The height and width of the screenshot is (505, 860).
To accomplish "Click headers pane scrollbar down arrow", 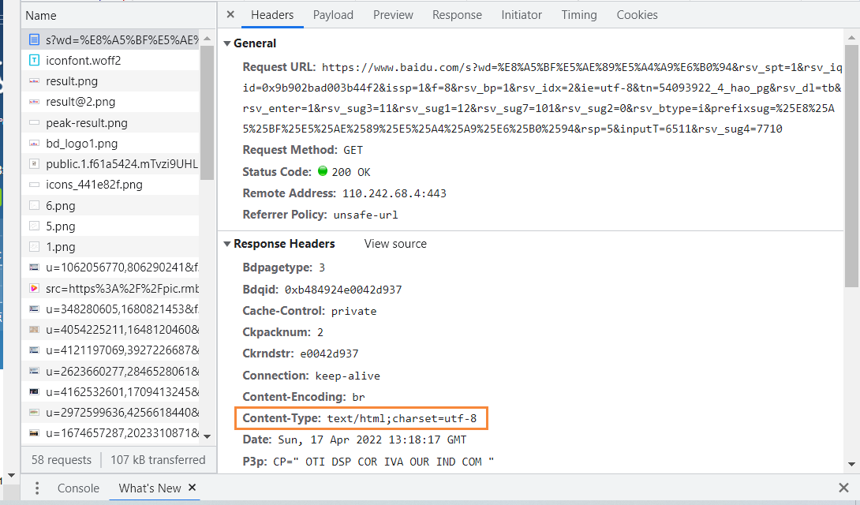I will coord(851,465).
